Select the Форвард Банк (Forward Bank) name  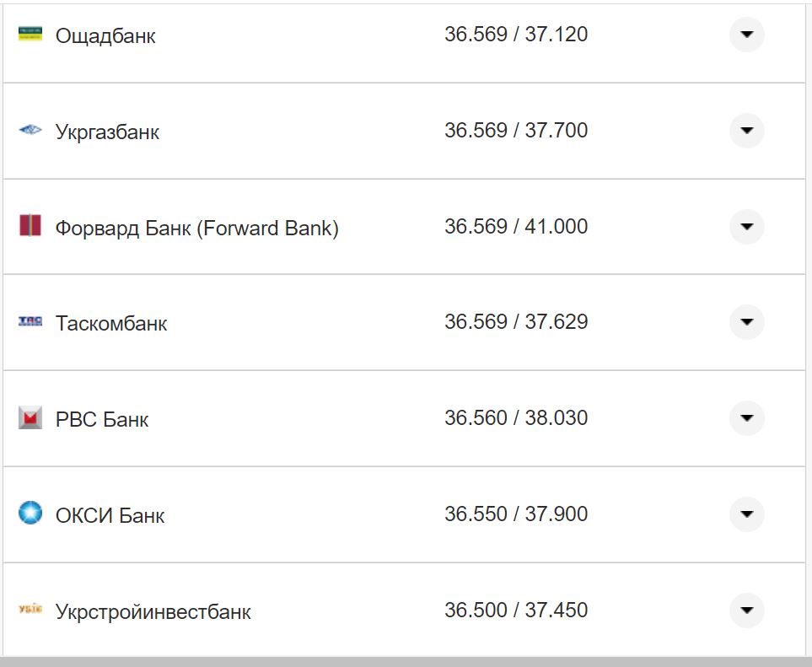tap(196, 228)
